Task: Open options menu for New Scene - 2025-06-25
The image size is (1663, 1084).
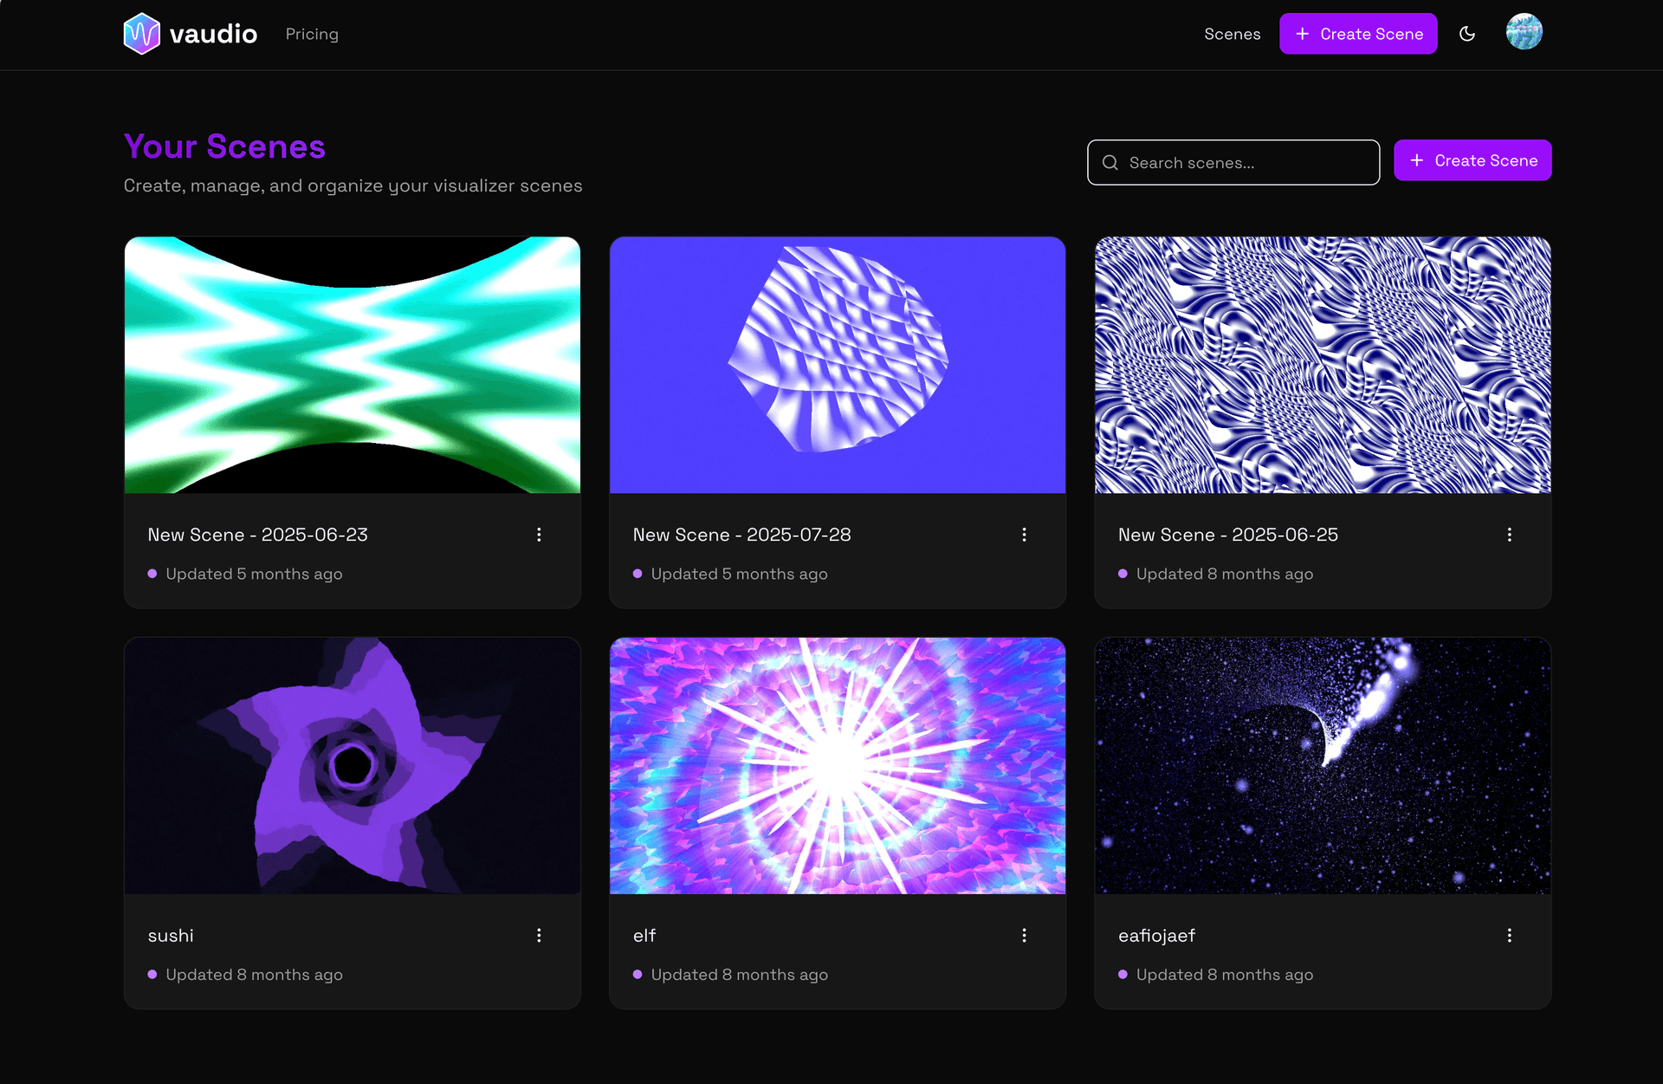Action: (x=1510, y=535)
